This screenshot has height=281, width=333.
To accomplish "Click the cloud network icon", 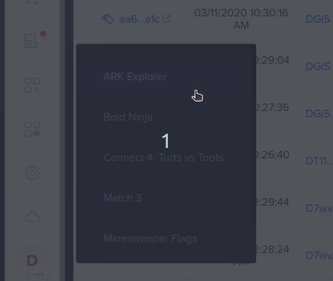I will click(32, 217).
